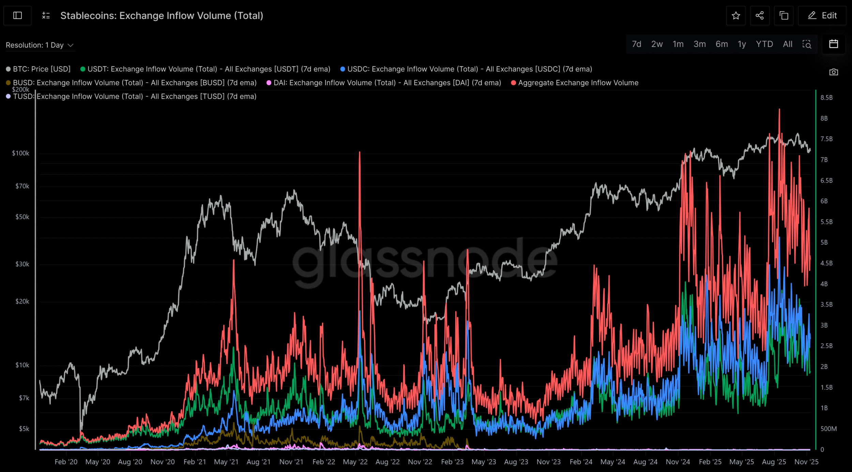Toggle Aggregate Exchange Inflow Volume legend
The height and width of the screenshot is (472, 852).
coord(578,83)
